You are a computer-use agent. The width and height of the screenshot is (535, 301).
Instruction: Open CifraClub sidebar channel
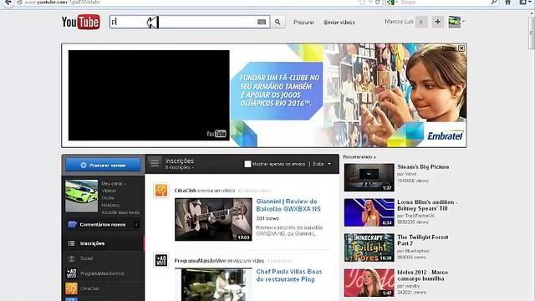pos(103,288)
